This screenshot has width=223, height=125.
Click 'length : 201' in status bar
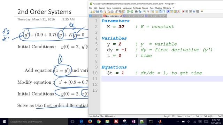[170, 116]
